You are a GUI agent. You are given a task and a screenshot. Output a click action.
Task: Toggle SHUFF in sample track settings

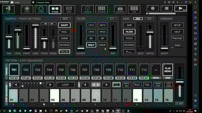(64, 25)
